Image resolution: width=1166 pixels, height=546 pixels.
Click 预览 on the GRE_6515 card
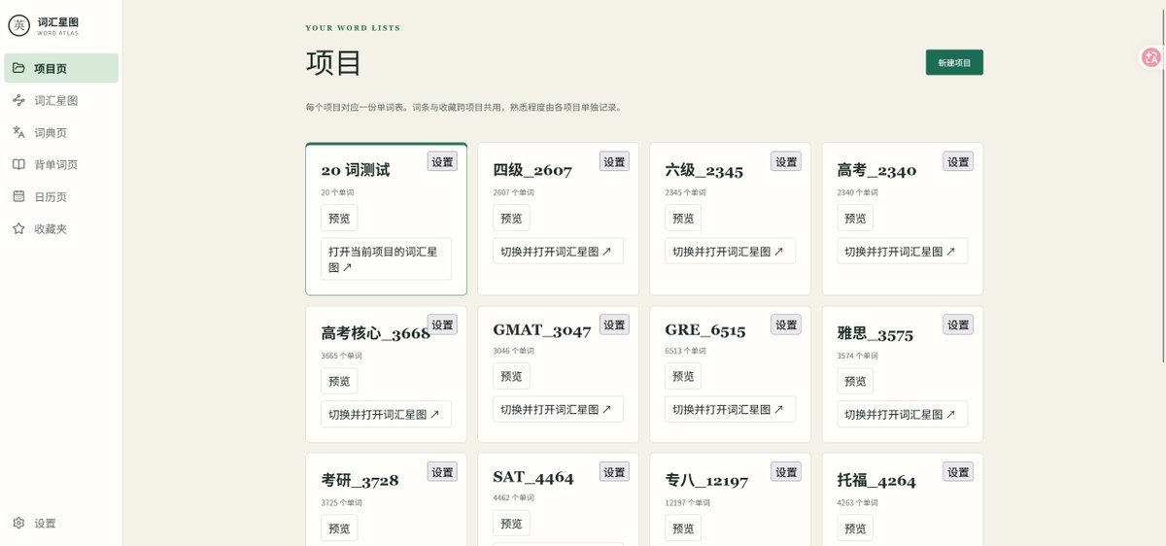point(683,376)
